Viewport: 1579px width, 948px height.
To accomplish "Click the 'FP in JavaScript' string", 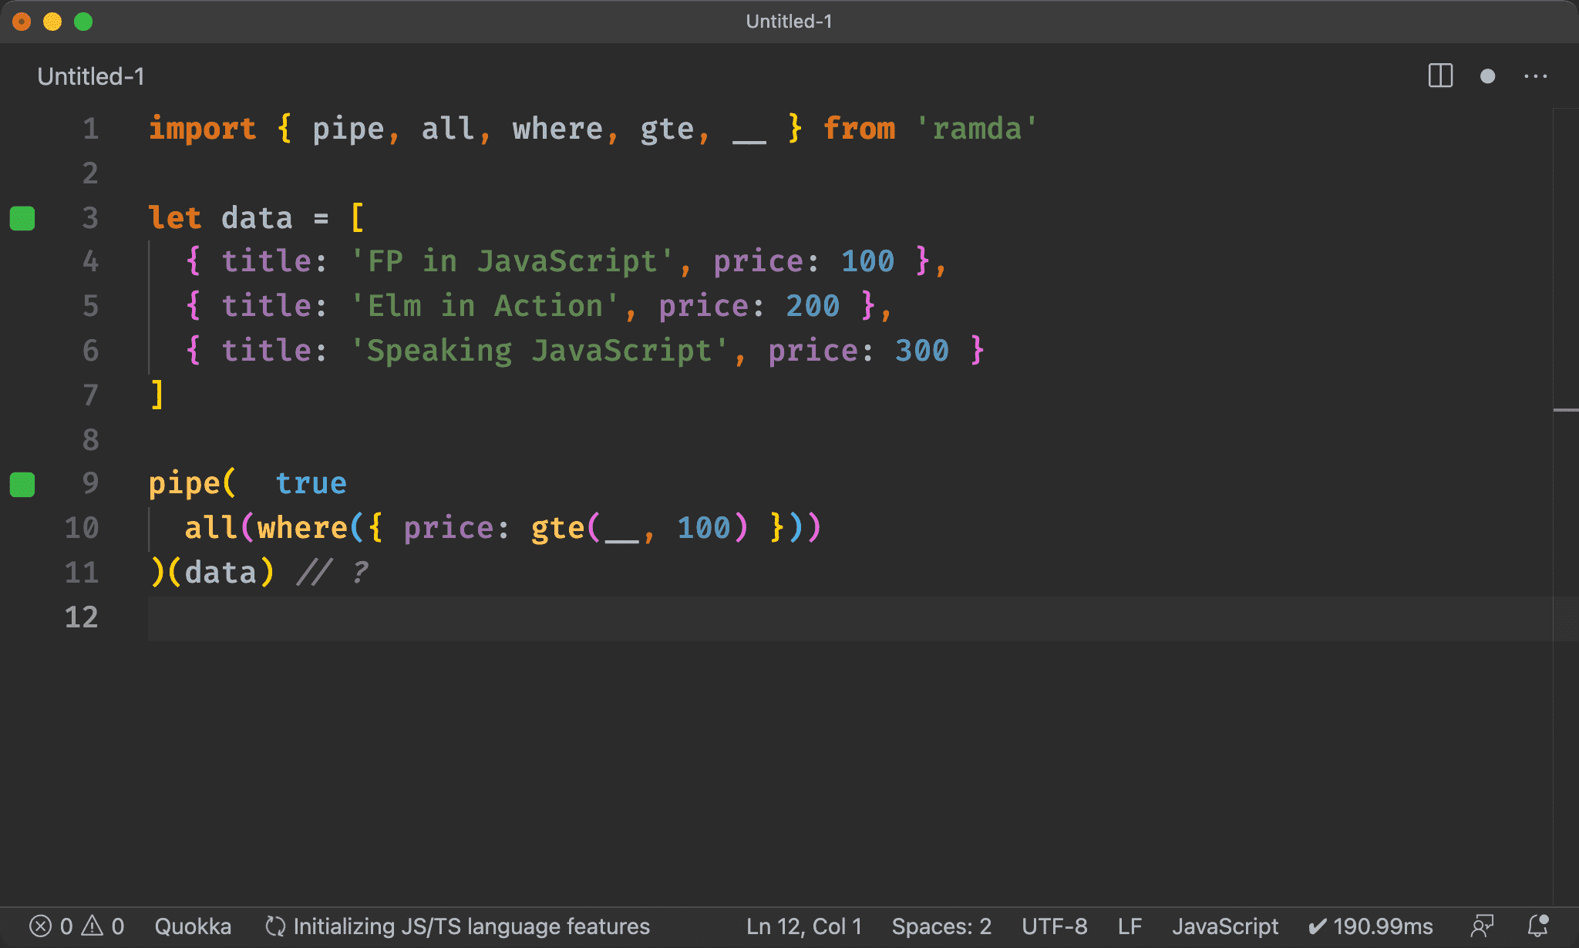I will [x=512, y=261].
